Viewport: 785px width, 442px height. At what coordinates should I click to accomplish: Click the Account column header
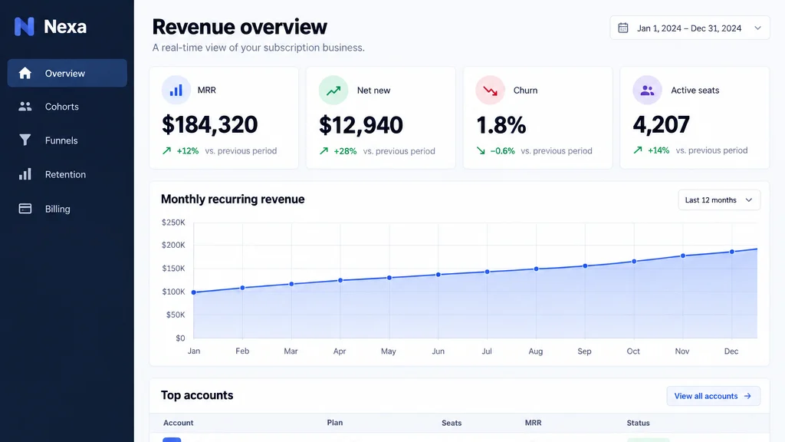(x=178, y=423)
